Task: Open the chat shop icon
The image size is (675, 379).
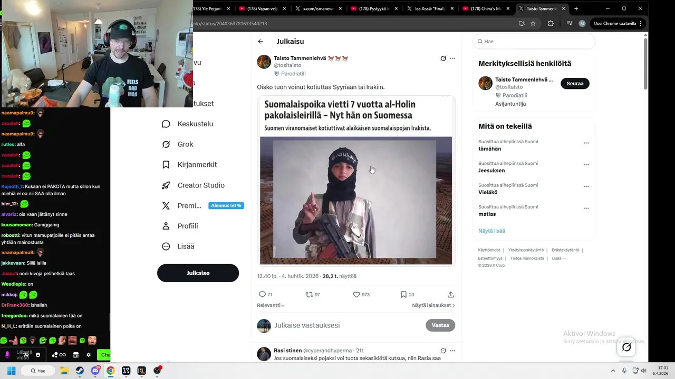Action: pyautogui.click(x=75, y=355)
